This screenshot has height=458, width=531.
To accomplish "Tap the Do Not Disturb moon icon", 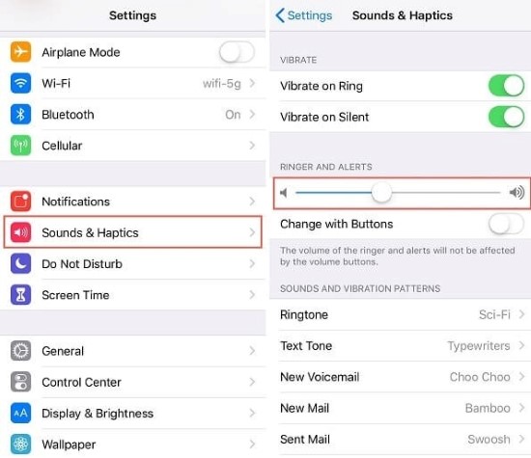I will 20,263.
